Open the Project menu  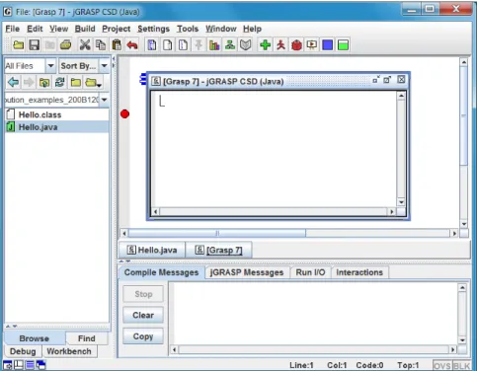point(117,29)
